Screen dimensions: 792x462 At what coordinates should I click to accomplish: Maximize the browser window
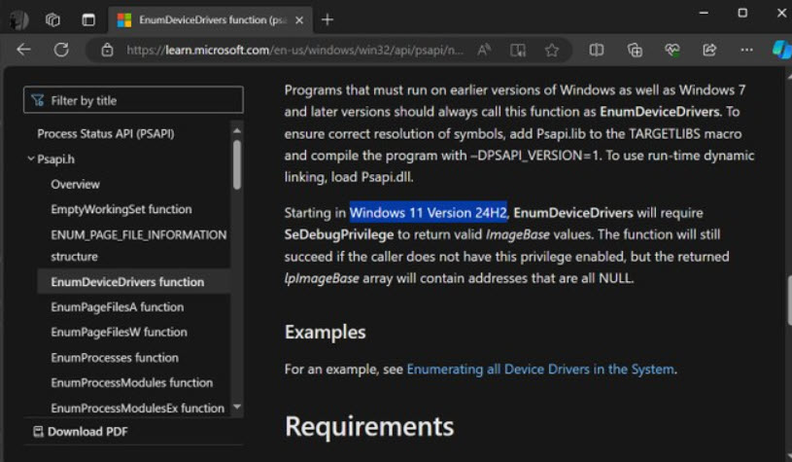coord(742,13)
